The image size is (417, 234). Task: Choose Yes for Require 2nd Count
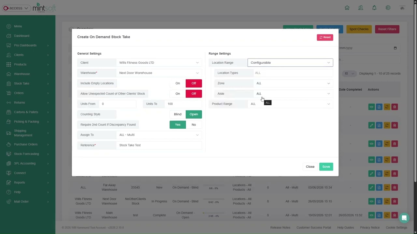[178, 125]
